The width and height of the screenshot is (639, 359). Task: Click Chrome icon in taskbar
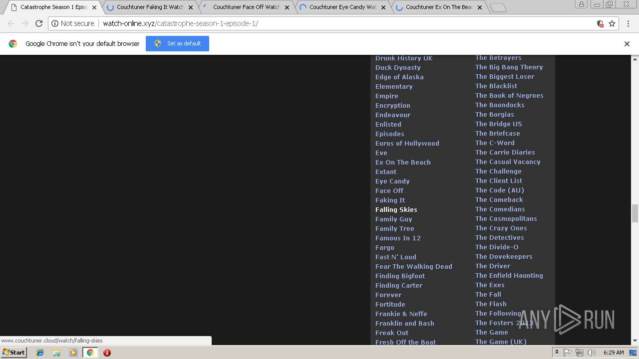(x=90, y=352)
